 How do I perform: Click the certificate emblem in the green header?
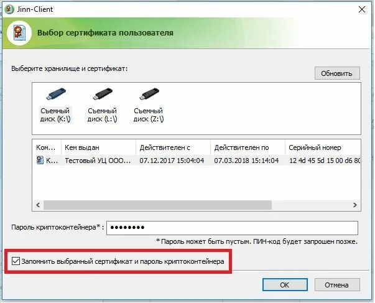[x=19, y=33]
